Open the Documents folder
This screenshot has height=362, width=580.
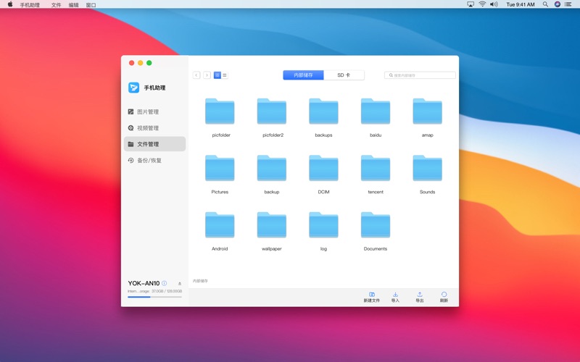(x=375, y=224)
